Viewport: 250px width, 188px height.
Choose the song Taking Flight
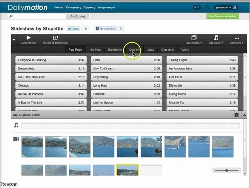coord(202,60)
